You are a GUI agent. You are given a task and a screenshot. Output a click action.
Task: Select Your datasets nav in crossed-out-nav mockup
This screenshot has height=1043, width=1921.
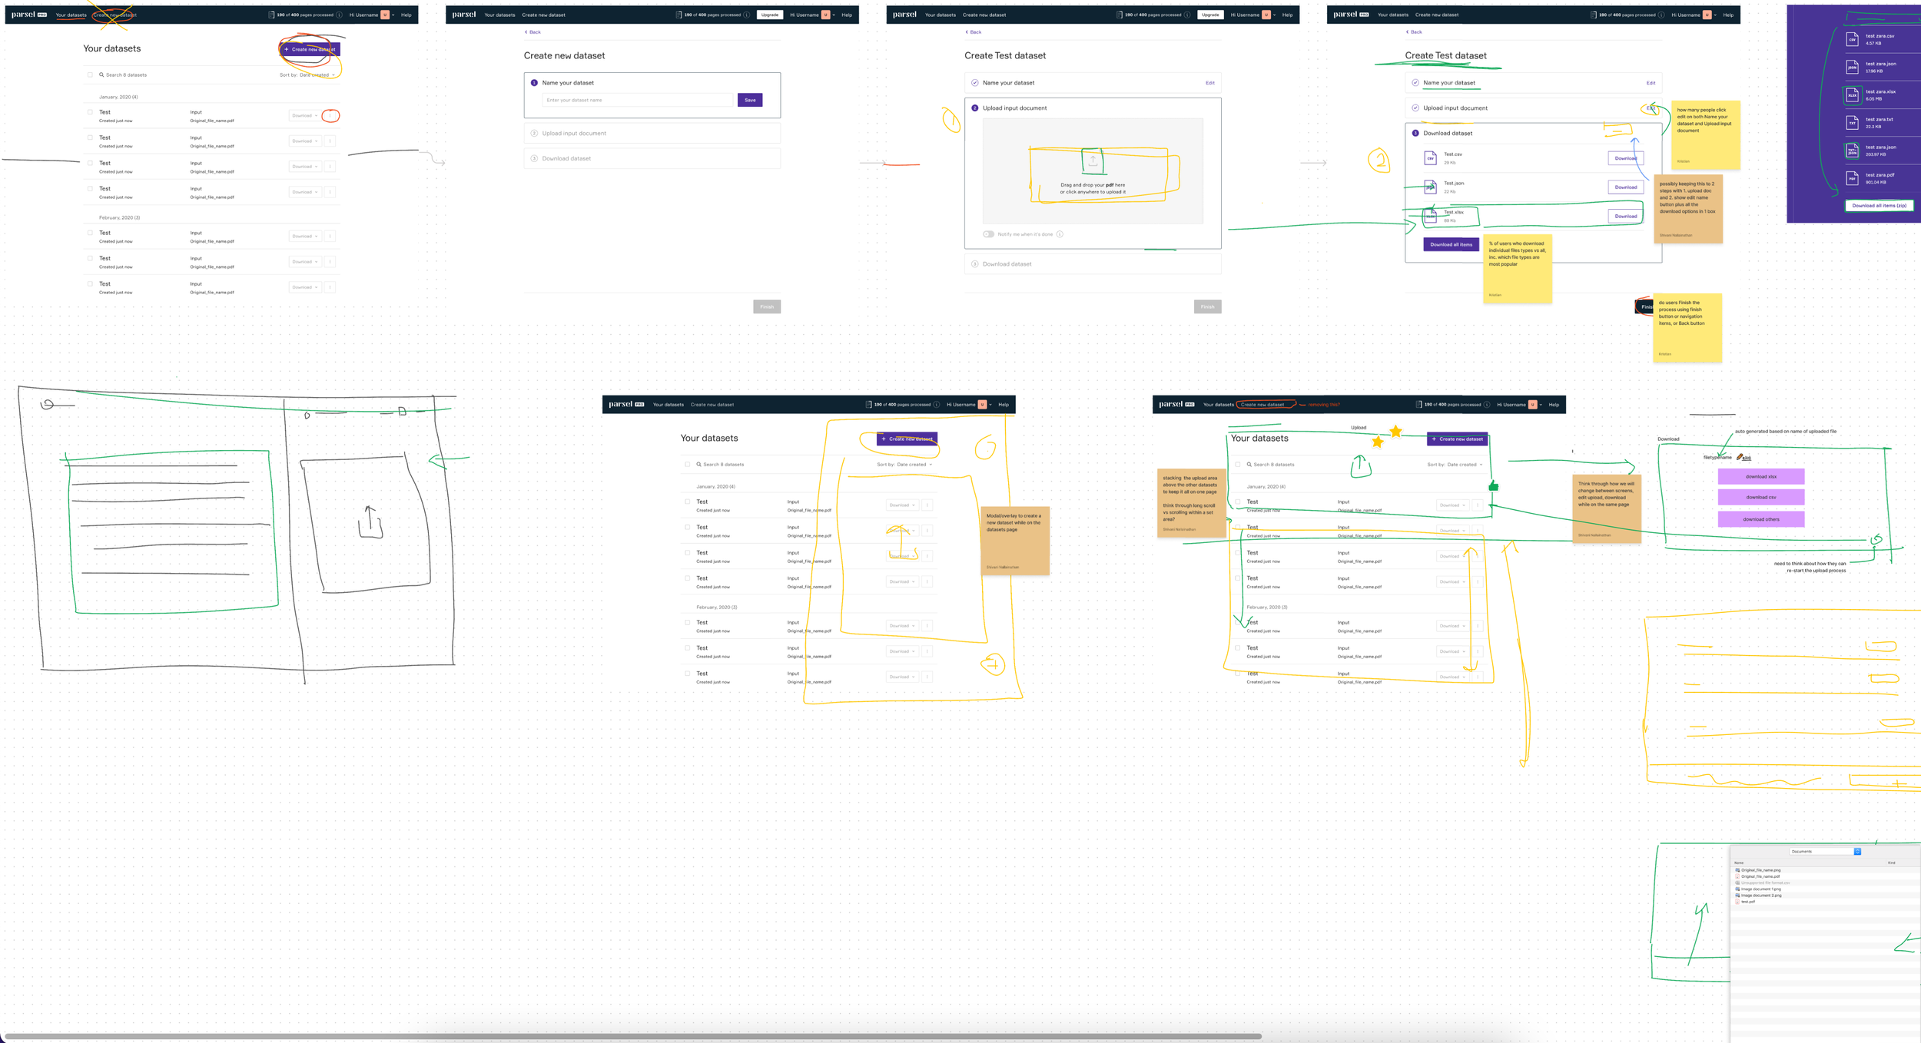[x=71, y=15]
